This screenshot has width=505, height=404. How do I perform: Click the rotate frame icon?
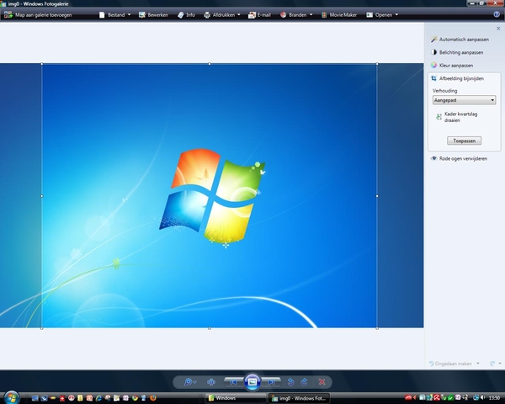pos(439,117)
